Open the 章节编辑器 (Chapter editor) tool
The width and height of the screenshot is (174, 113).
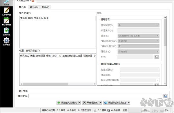pos(6,21)
